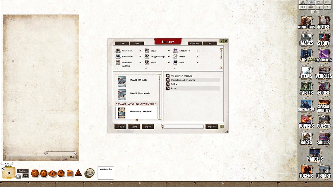Click the Importer button
Image resolution: width=333 pixels, height=187 pixels.
coord(212,126)
